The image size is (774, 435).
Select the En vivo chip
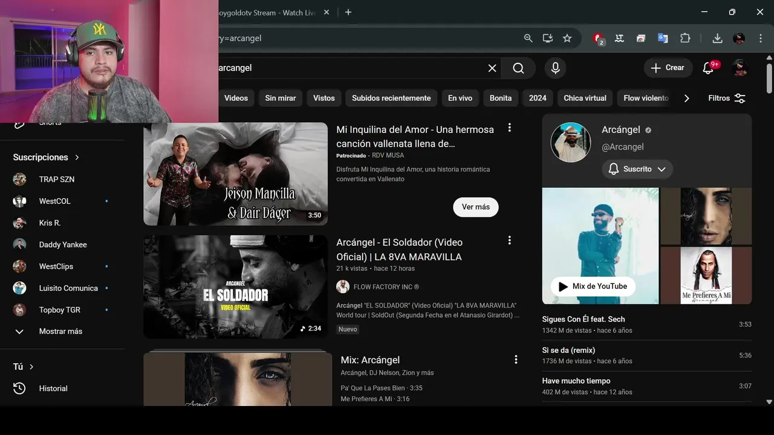(460, 98)
